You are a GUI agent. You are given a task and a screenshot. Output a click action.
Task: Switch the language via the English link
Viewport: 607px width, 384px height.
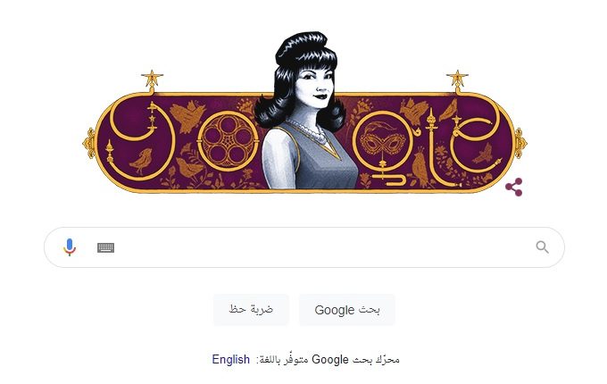pos(230,359)
